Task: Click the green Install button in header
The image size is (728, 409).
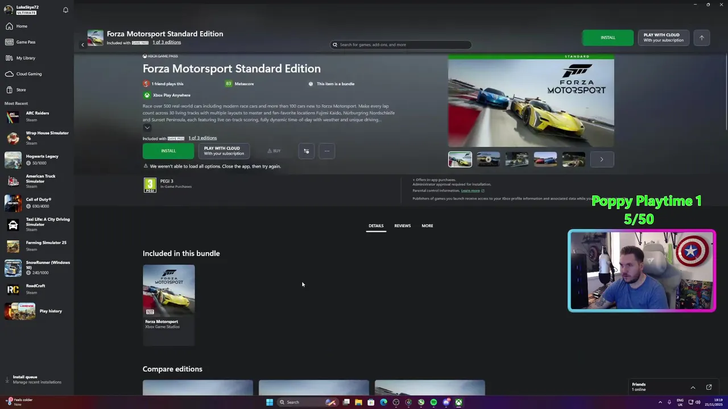Action: pyautogui.click(x=608, y=37)
